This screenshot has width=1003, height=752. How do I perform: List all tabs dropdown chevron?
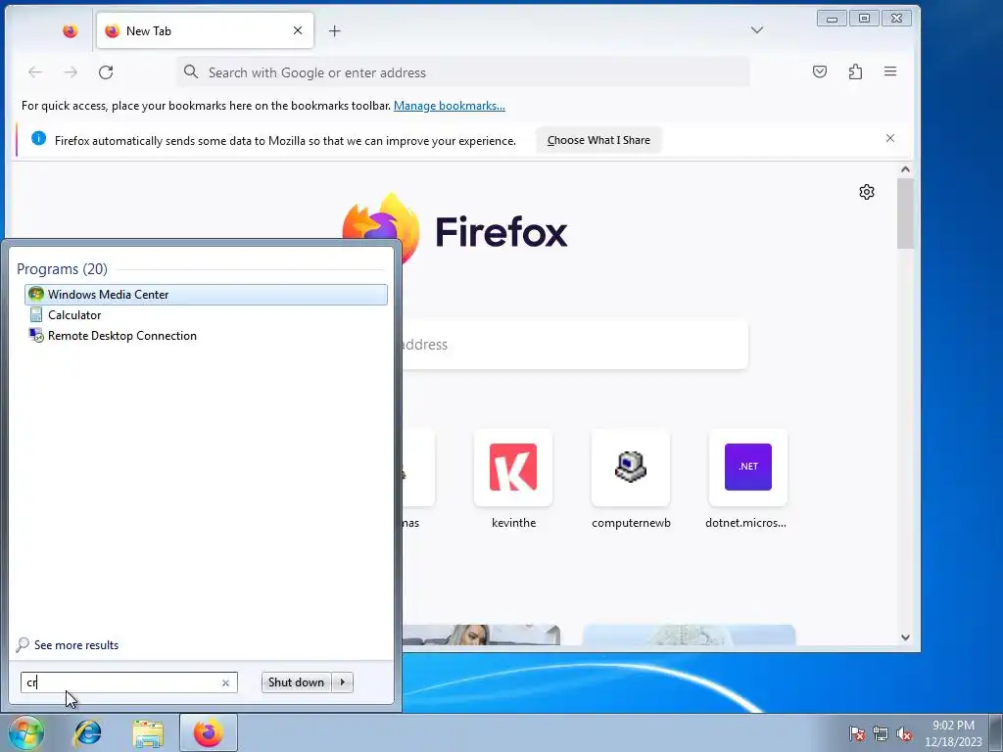pos(757,30)
